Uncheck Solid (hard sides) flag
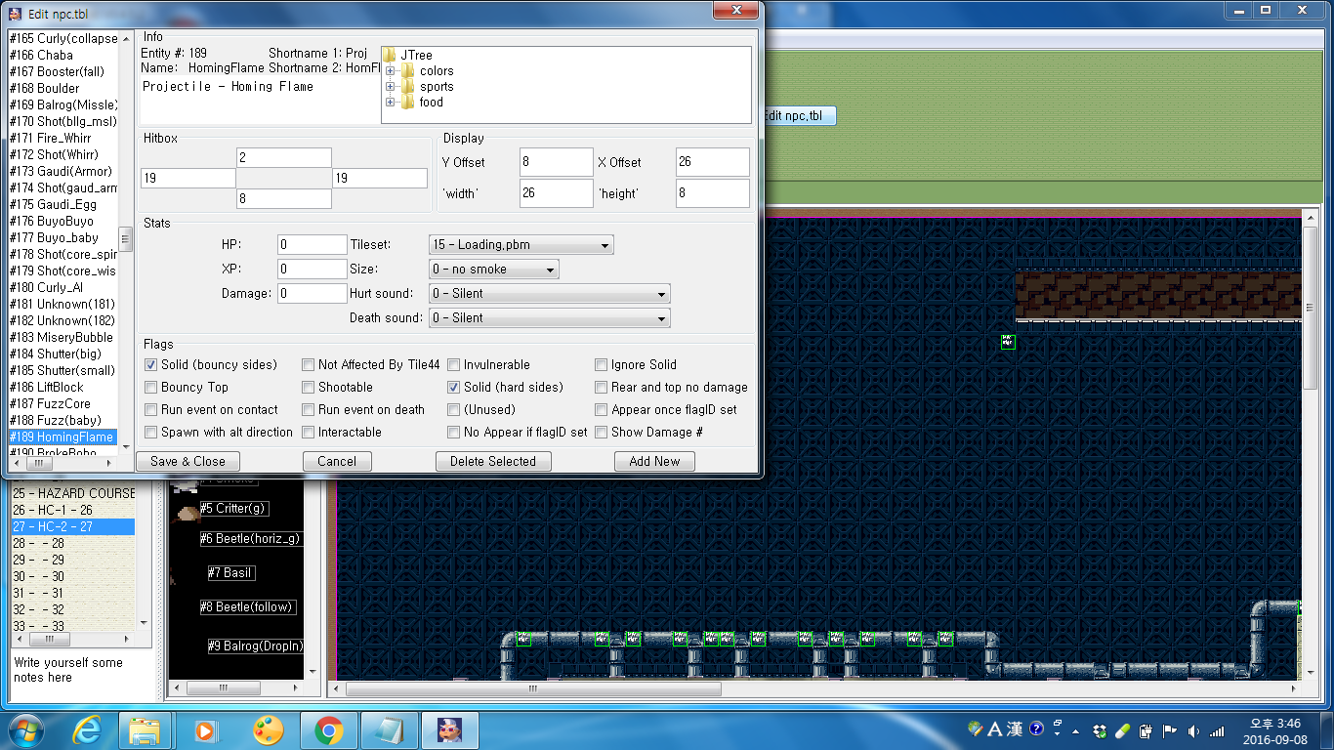 (454, 387)
